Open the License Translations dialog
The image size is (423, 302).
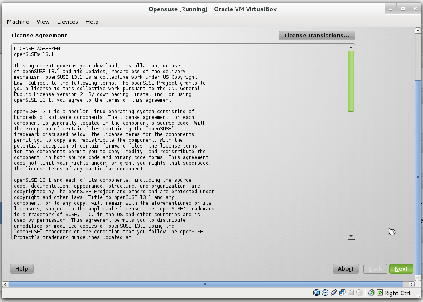(x=317, y=35)
